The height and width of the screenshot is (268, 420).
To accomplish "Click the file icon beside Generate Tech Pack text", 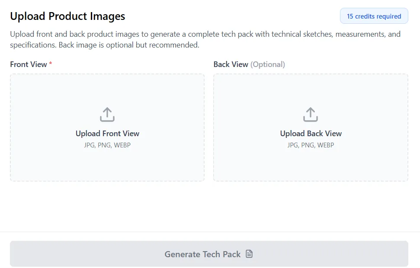I will (249, 254).
